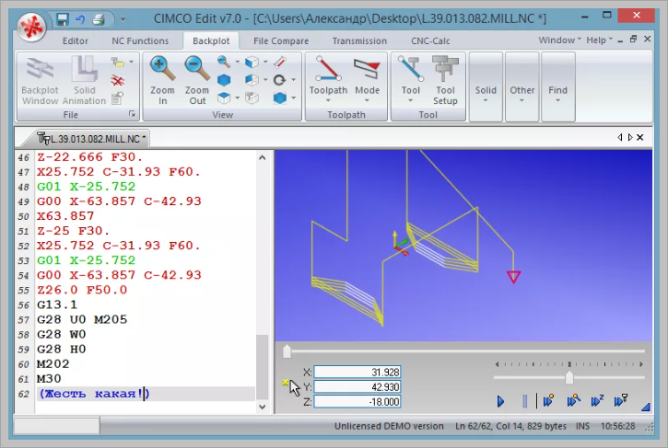Click the Tool Setup button
668x448 pixels.
[x=445, y=81]
